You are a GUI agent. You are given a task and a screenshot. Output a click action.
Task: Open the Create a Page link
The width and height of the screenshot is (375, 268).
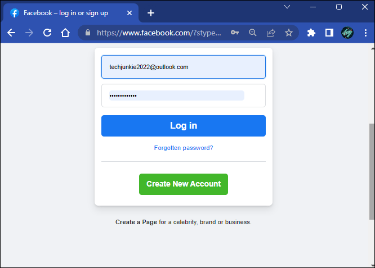(136, 222)
